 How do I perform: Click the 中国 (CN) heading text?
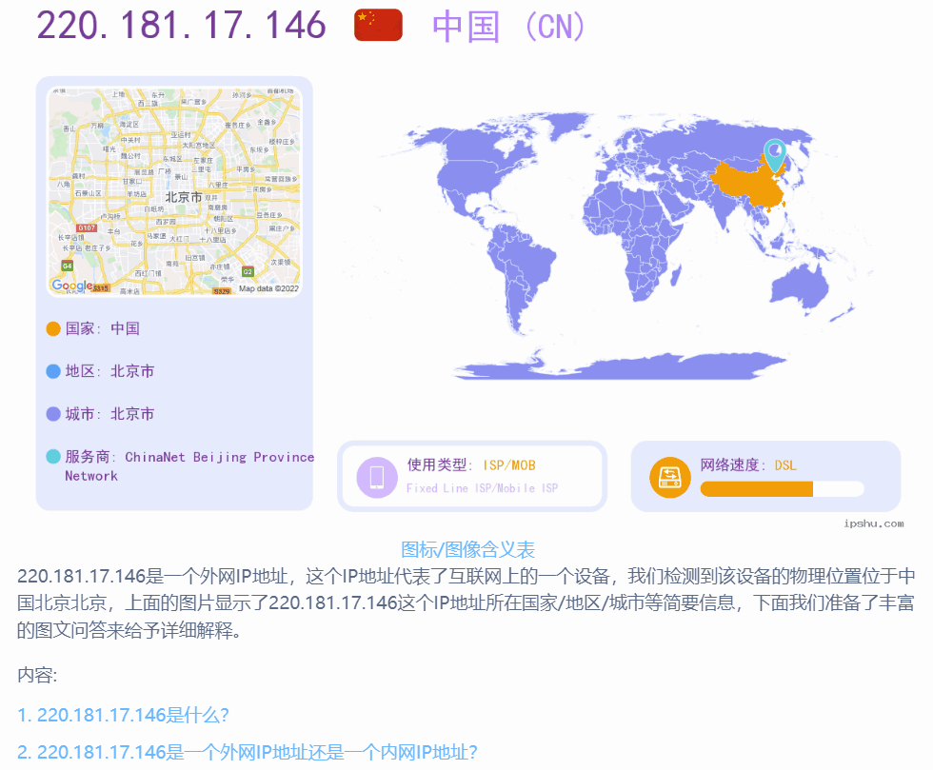[509, 27]
